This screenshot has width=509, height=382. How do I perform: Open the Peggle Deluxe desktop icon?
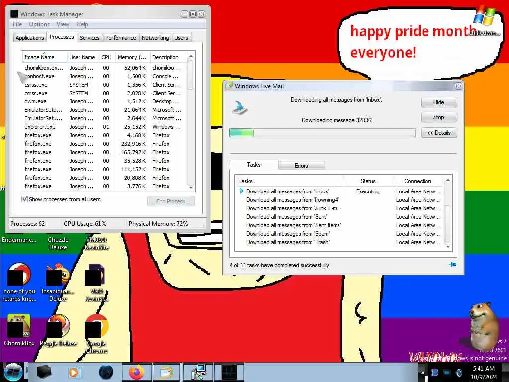point(58,331)
